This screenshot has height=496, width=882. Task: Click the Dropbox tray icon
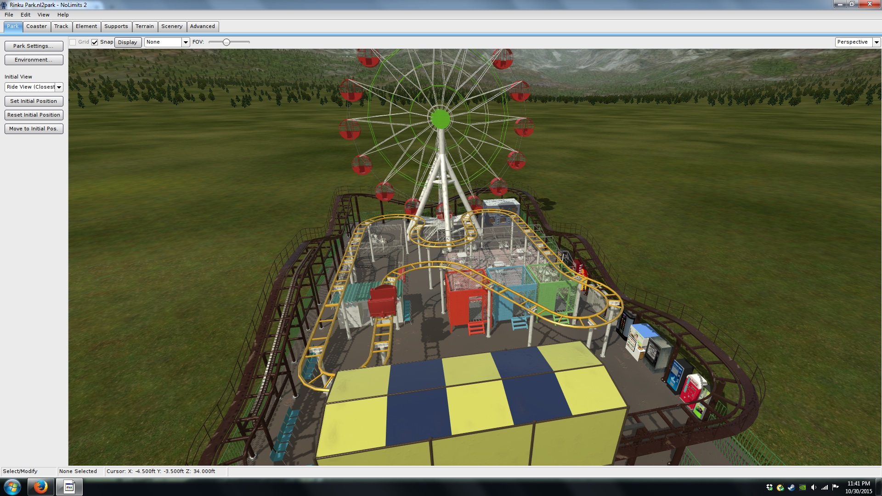coord(769,487)
